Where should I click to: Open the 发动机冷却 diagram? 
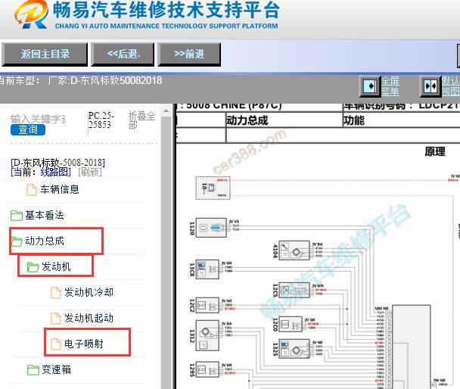(89, 292)
